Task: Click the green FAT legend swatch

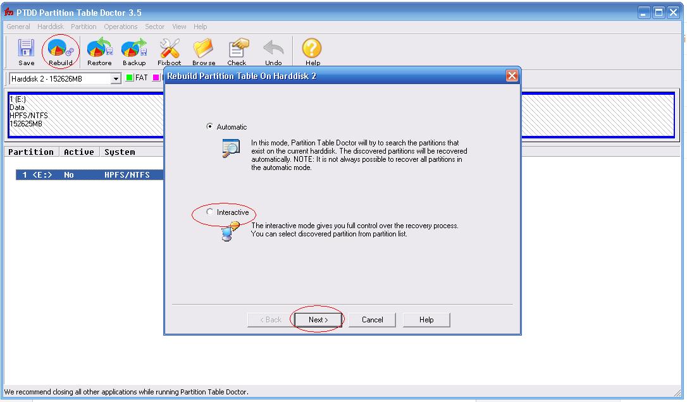Action: coord(129,78)
